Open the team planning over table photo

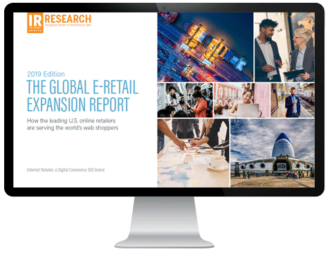coord(194,153)
